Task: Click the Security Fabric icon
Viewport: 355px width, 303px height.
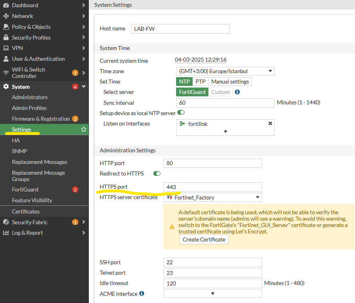Action: click(x=6, y=222)
